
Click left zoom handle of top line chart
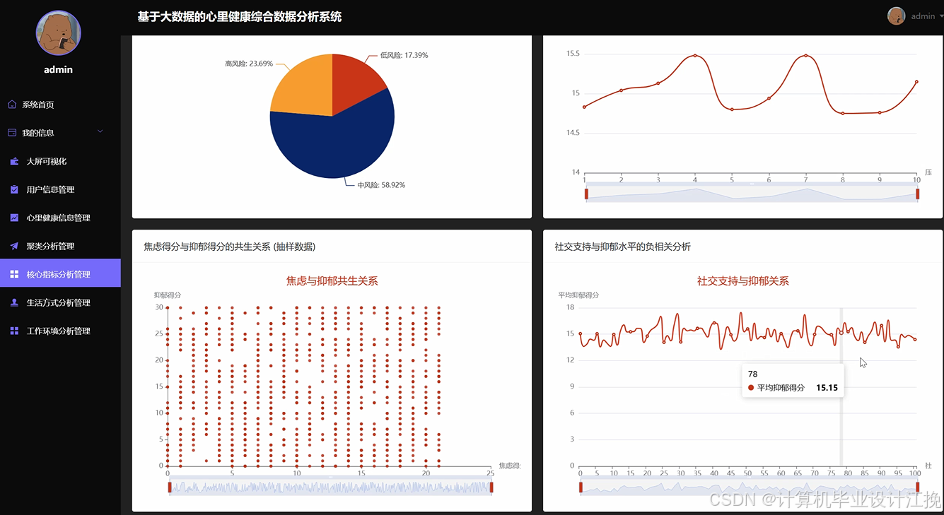click(586, 194)
